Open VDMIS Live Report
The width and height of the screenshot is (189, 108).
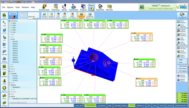point(72,16)
